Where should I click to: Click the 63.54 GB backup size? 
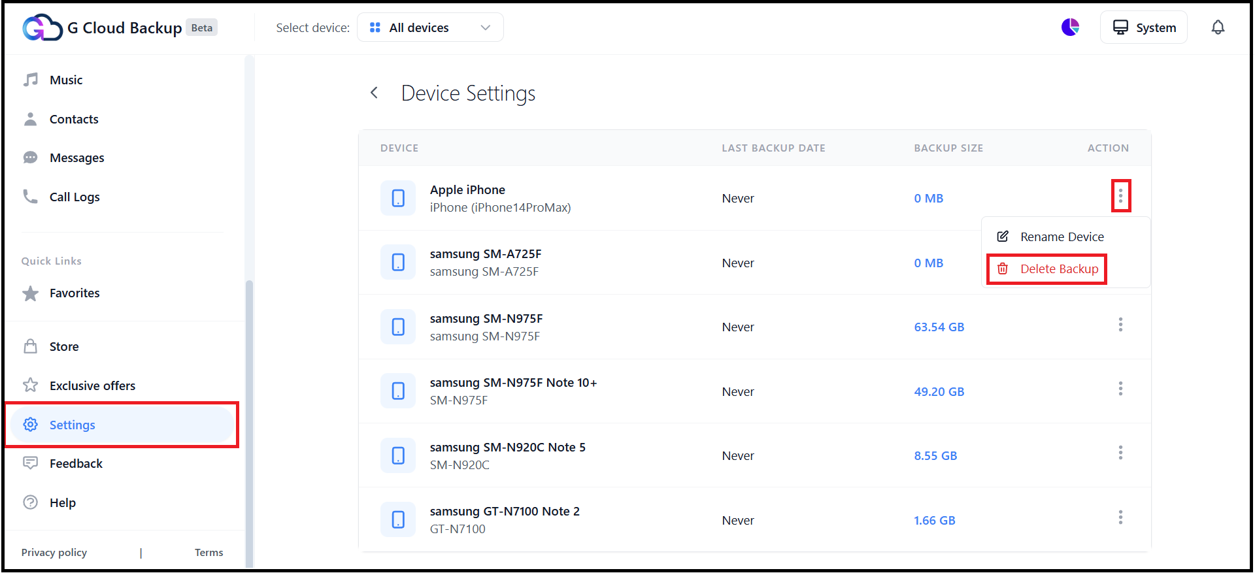click(939, 327)
